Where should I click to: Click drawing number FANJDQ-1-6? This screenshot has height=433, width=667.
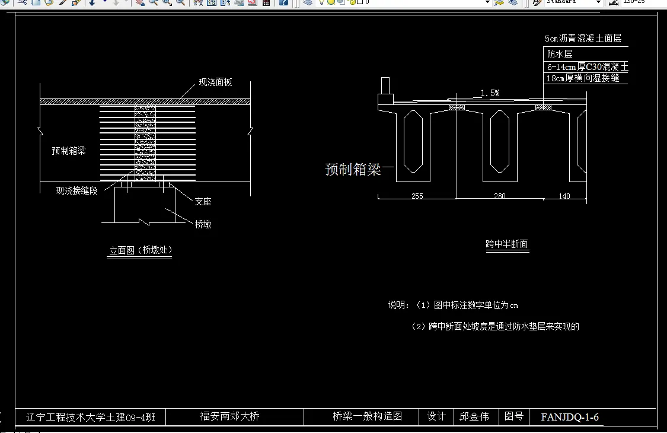coord(570,417)
